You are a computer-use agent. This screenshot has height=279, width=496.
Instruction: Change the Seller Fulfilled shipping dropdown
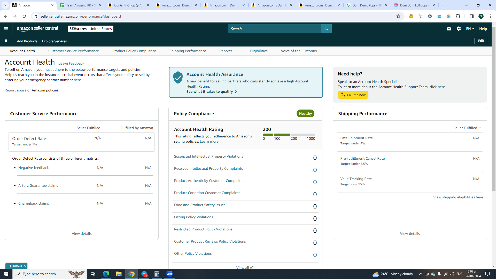coord(467,128)
